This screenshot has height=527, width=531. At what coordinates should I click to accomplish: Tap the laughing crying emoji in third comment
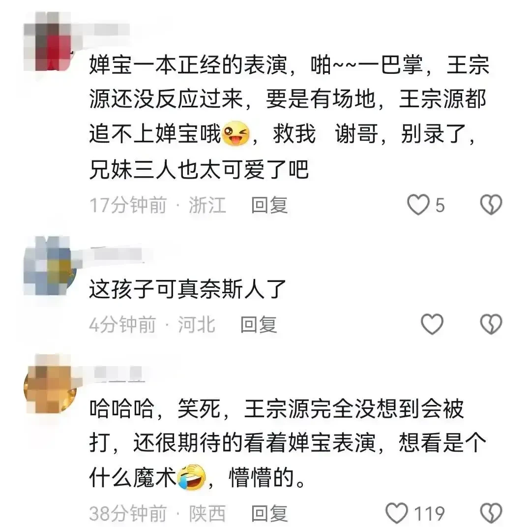coord(192,477)
